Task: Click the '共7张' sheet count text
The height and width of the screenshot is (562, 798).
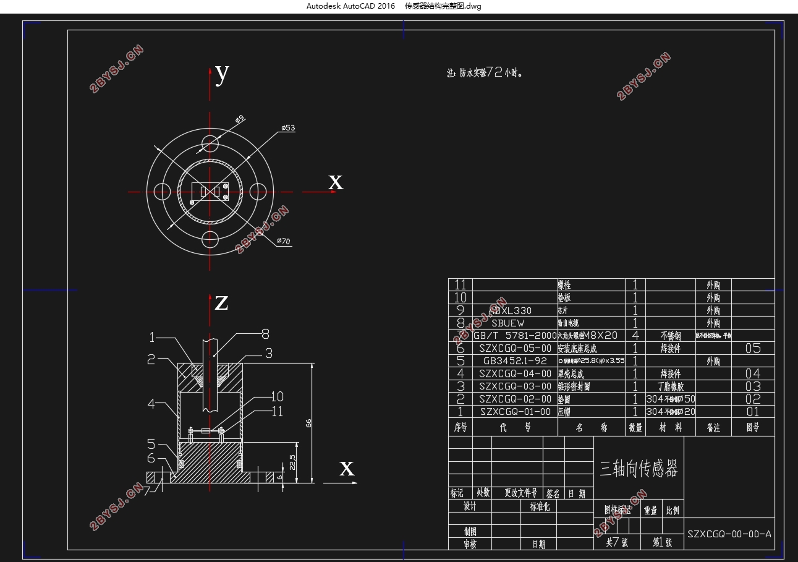Action: (x=616, y=542)
